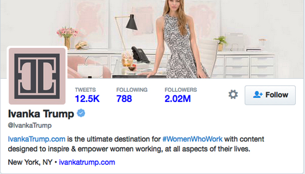Click the pink flowers vase in header
The image size is (305, 174).
point(67,38)
